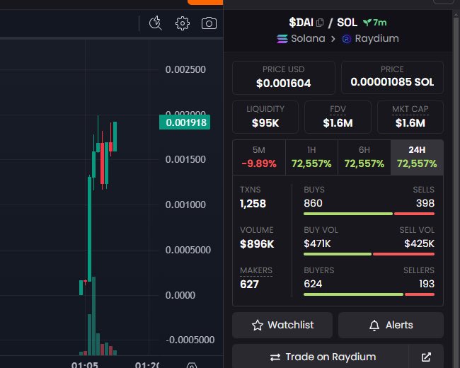Open the Raydium DEX link
This screenshot has width=460, height=368.
371,39
